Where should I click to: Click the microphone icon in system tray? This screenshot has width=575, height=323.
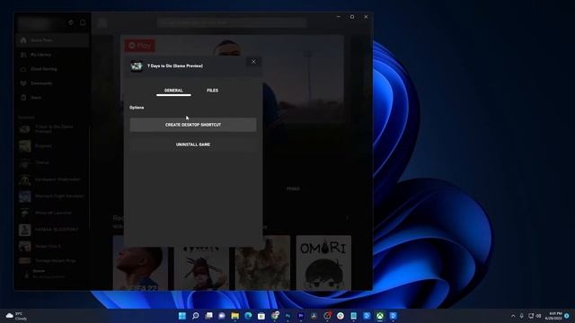[x=521, y=316]
